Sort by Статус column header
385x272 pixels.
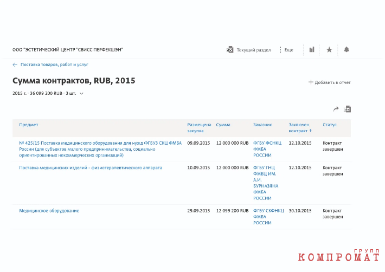330,125
